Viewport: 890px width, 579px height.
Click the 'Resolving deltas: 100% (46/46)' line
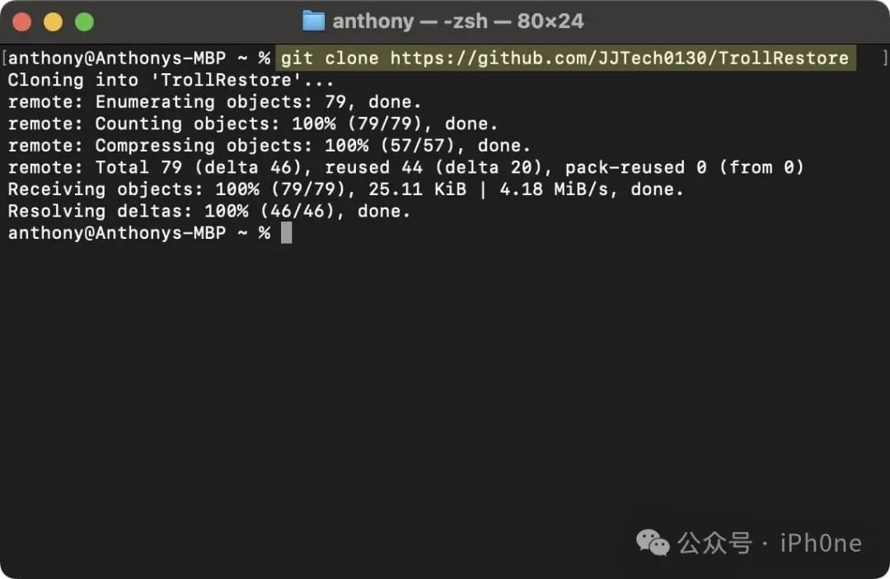click(x=208, y=211)
